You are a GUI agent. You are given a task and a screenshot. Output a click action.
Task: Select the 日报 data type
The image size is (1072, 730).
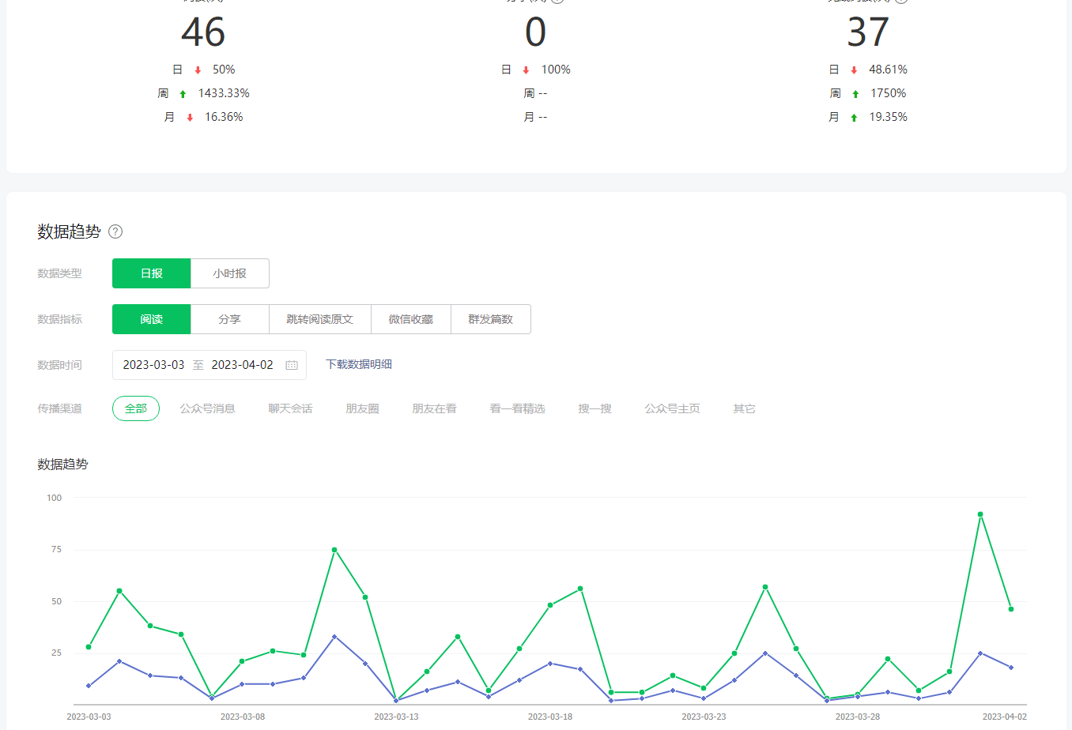click(x=151, y=273)
